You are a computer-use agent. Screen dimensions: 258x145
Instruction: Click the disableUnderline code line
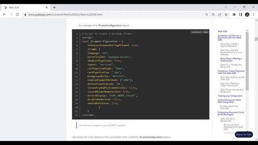104,99
